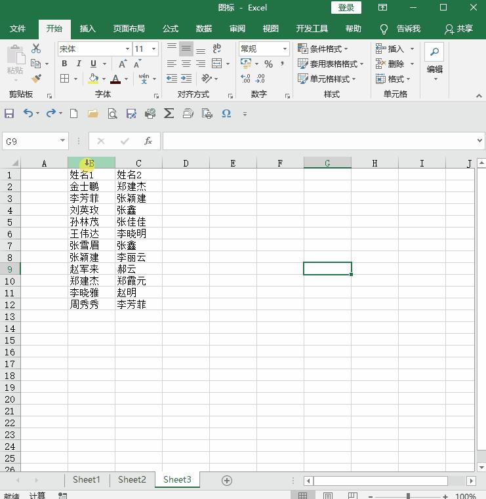Apply comma style number format
Image resolution: width=486 pixels, height=499 pixels.
[x=282, y=64]
